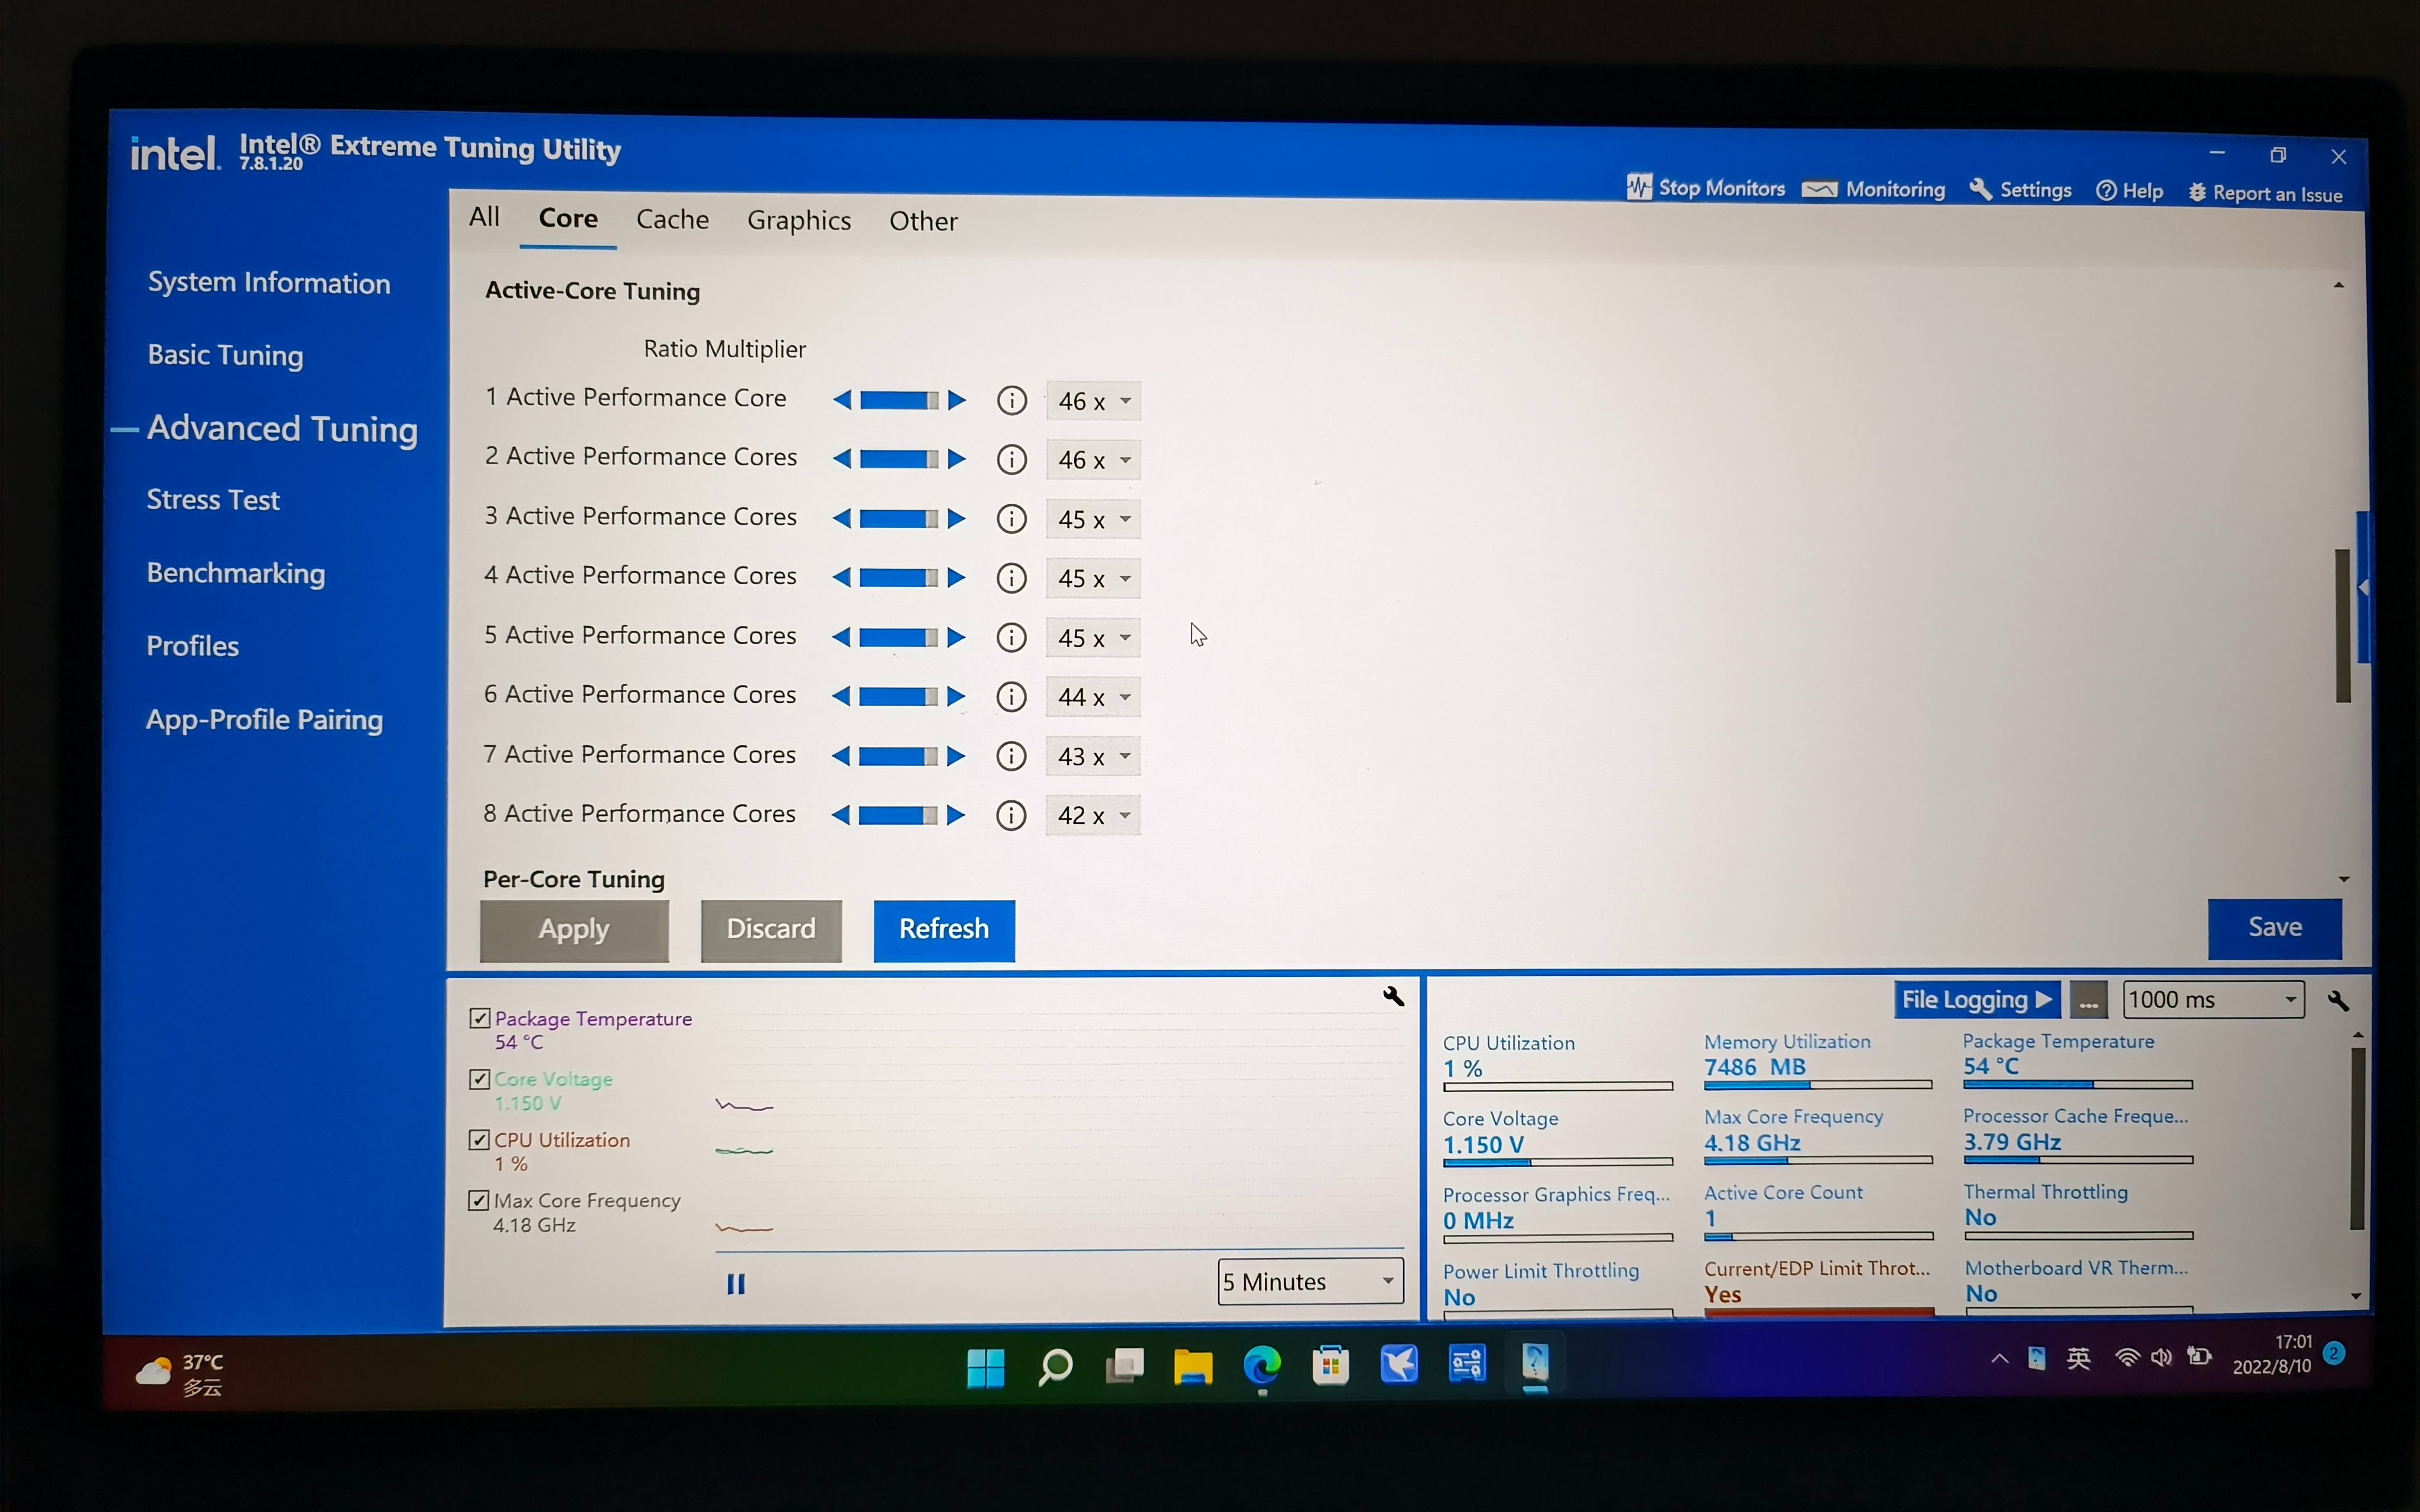The width and height of the screenshot is (2420, 1512).
Task: Click the Stop Monitors icon
Action: pos(1639,187)
